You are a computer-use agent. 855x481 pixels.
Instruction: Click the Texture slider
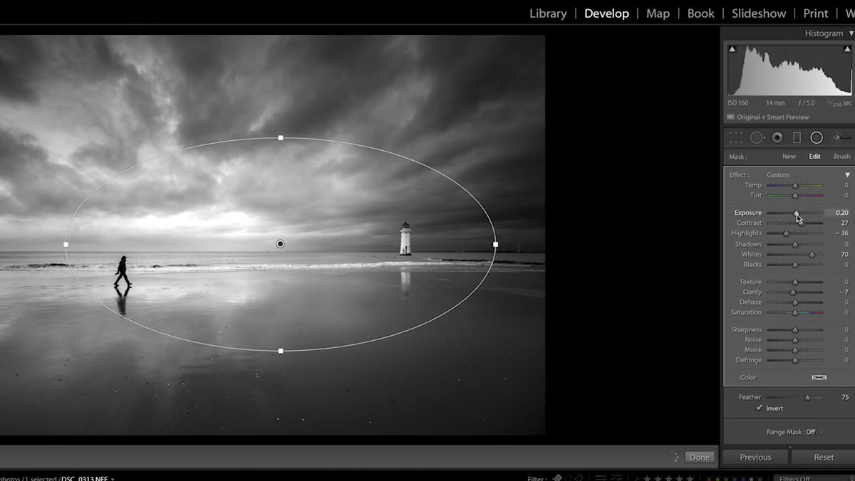795,282
